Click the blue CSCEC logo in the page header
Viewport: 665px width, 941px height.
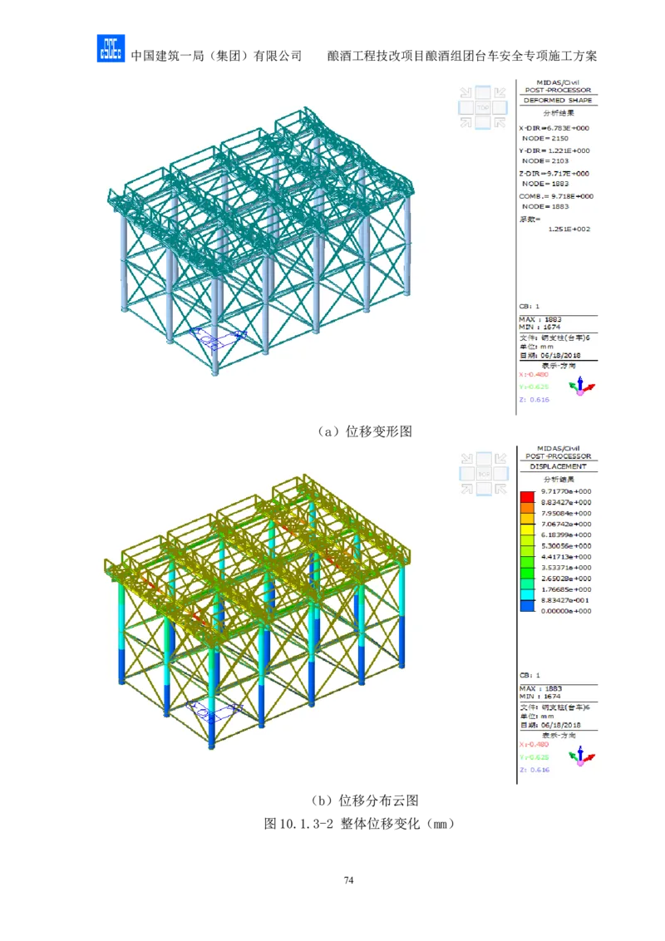(x=110, y=50)
